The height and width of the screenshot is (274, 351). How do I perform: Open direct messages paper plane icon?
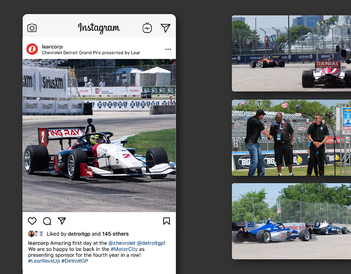[165, 28]
